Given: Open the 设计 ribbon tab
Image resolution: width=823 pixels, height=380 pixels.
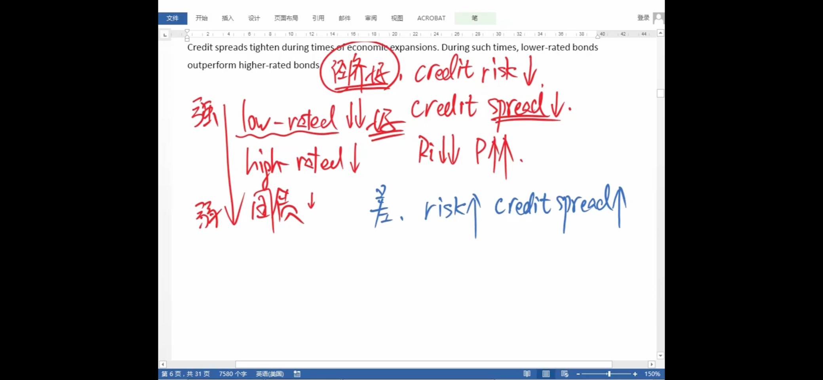Looking at the screenshot, I should tap(254, 18).
